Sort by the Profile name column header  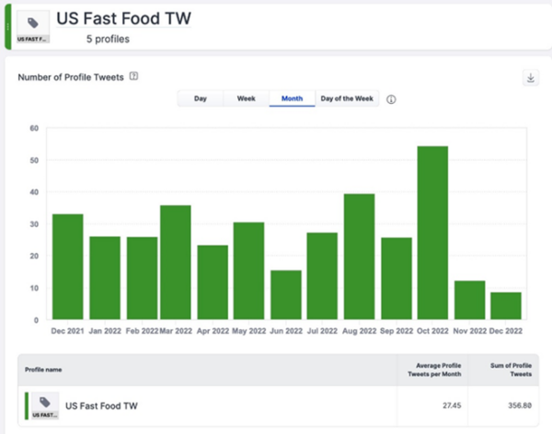coord(45,370)
